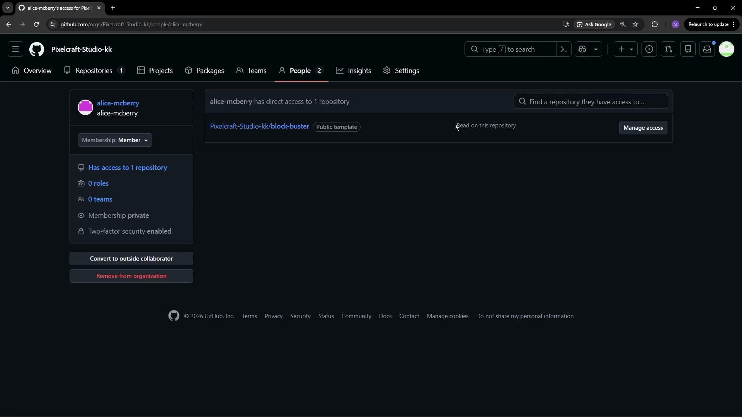
Task: Expand the Membership: Member dropdown
Action: pyautogui.click(x=115, y=140)
